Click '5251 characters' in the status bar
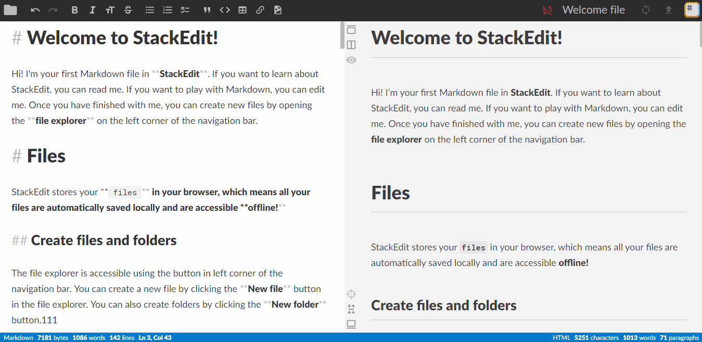The image size is (702, 342). click(x=596, y=338)
